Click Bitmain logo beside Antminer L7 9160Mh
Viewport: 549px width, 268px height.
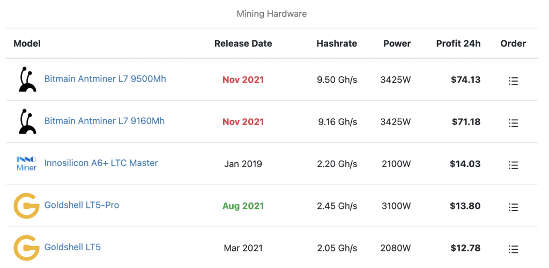click(27, 121)
